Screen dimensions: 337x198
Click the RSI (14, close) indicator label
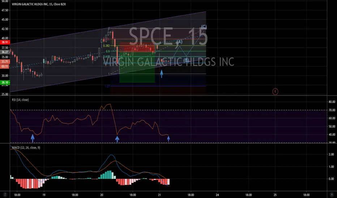(20, 100)
